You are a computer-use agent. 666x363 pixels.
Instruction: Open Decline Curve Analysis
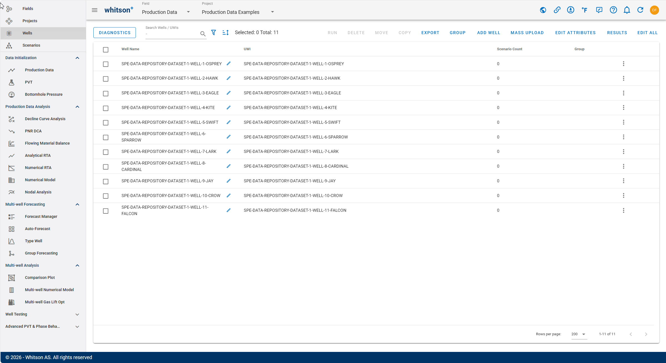43,119
